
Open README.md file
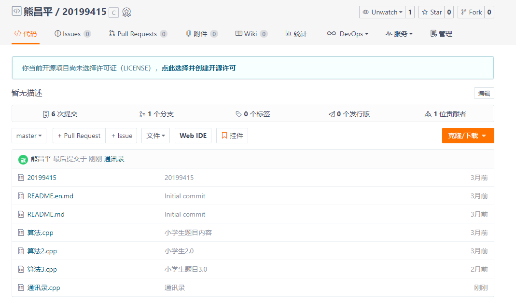click(46, 215)
